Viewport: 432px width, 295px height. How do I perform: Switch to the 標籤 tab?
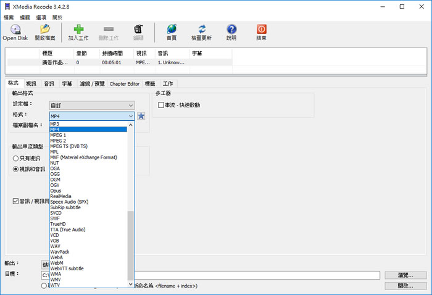tap(150, 84)
